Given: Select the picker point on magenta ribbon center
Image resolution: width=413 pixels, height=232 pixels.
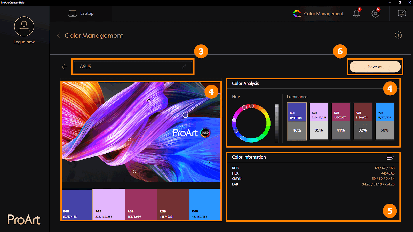Looking at the screenshot, I should click(129, 139).
